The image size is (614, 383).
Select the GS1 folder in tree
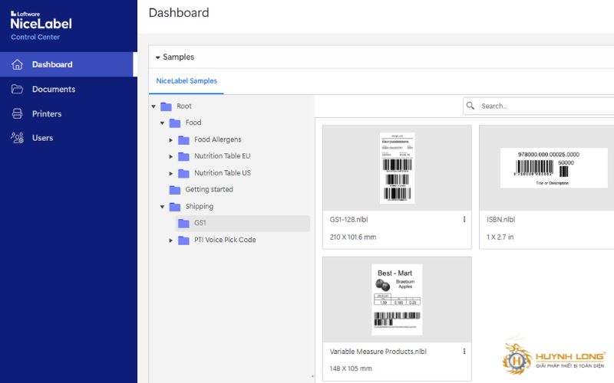point(200,223)
